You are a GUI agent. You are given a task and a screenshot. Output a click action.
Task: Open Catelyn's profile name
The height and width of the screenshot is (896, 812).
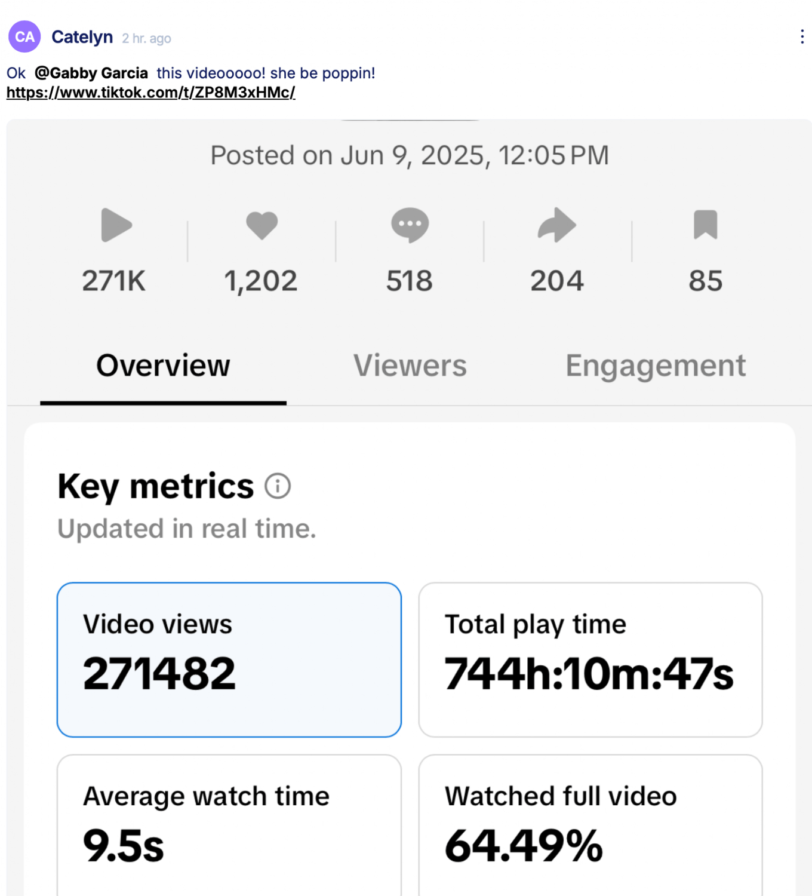click(82, 37)
